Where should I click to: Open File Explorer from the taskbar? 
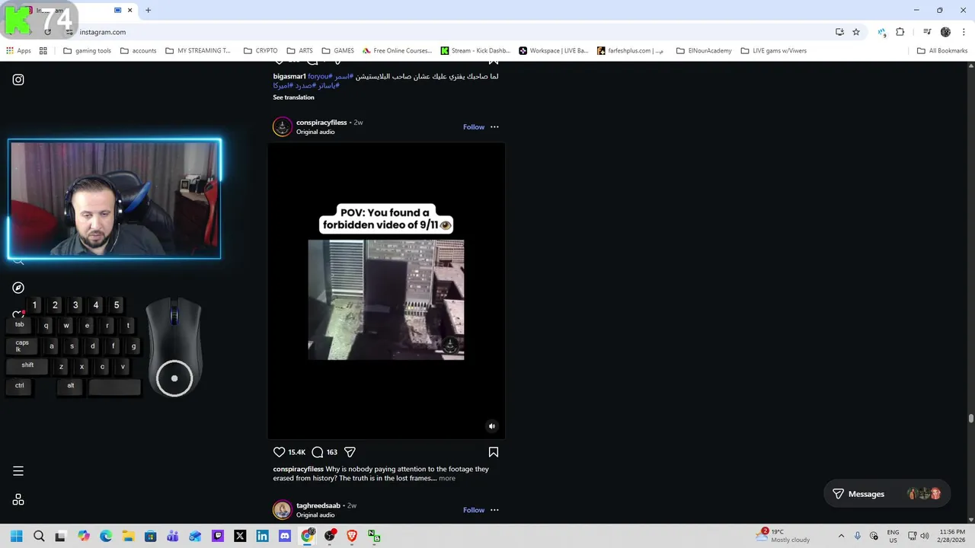point(128,536)
